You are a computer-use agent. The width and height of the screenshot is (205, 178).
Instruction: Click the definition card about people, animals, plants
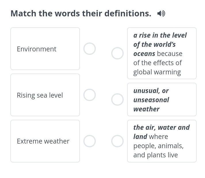coord(162,141)
